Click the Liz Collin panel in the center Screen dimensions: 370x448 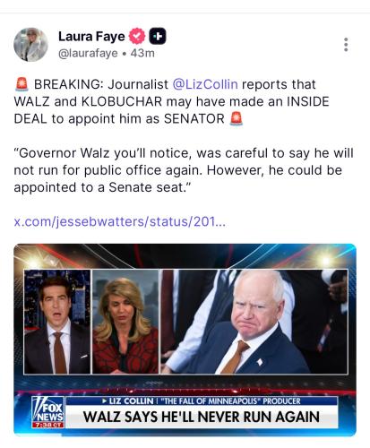point(125,322)
